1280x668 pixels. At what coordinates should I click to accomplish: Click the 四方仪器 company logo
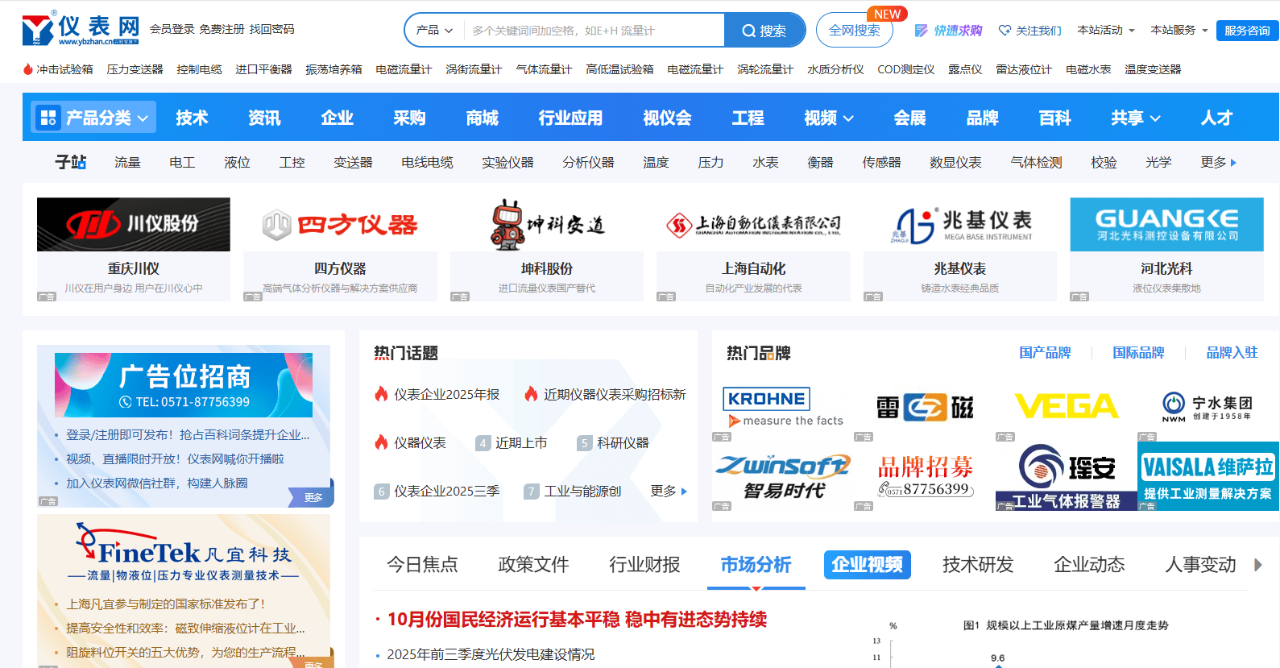[x=340, y=225]
